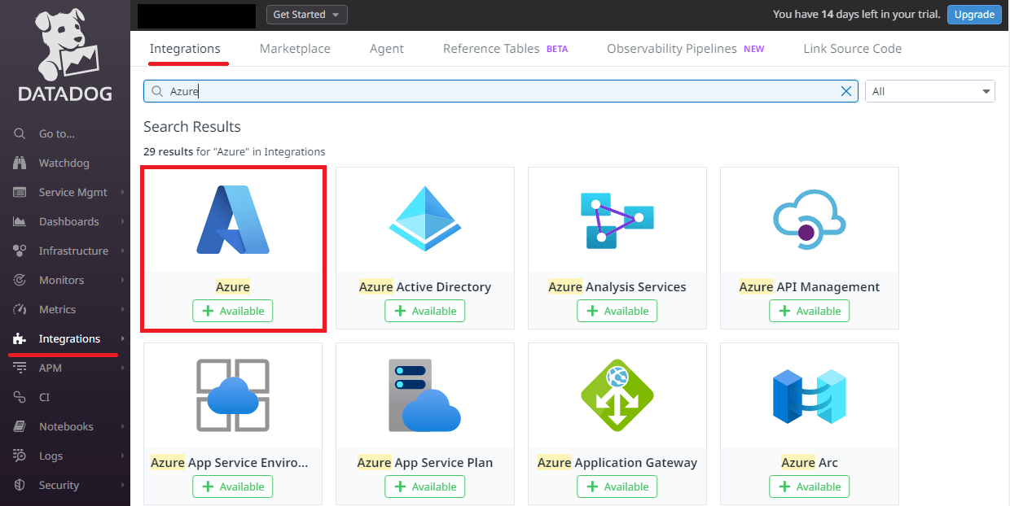The width and height of the screenshot is (1010, 506).
Task: Click the Azure Active Directory logo
Action: pos(425,219)
